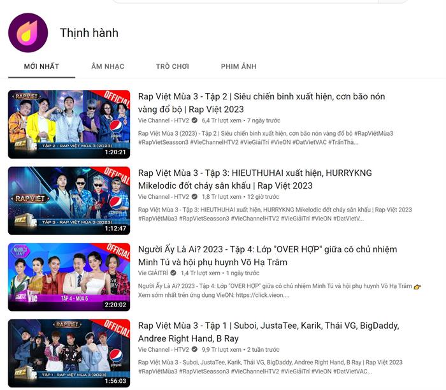The image size is (446, 390).
Task: Open Vie Channel - HTV2 under Tập 2 video
Action: tap(164, 120)
